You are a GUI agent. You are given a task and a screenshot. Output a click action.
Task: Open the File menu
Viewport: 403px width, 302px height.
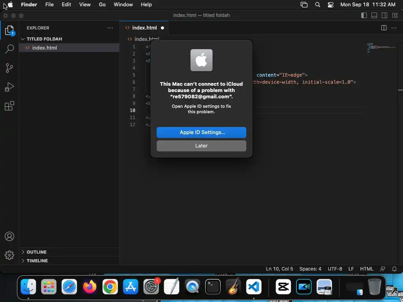(x=49, y=5)
